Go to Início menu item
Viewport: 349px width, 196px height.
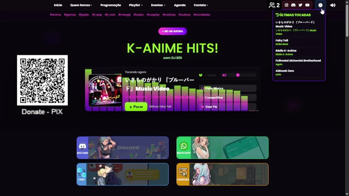[x=58, y=5]
